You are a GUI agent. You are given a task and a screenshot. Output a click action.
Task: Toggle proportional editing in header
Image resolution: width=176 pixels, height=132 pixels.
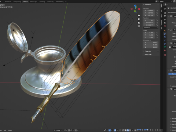click(76, 130)
